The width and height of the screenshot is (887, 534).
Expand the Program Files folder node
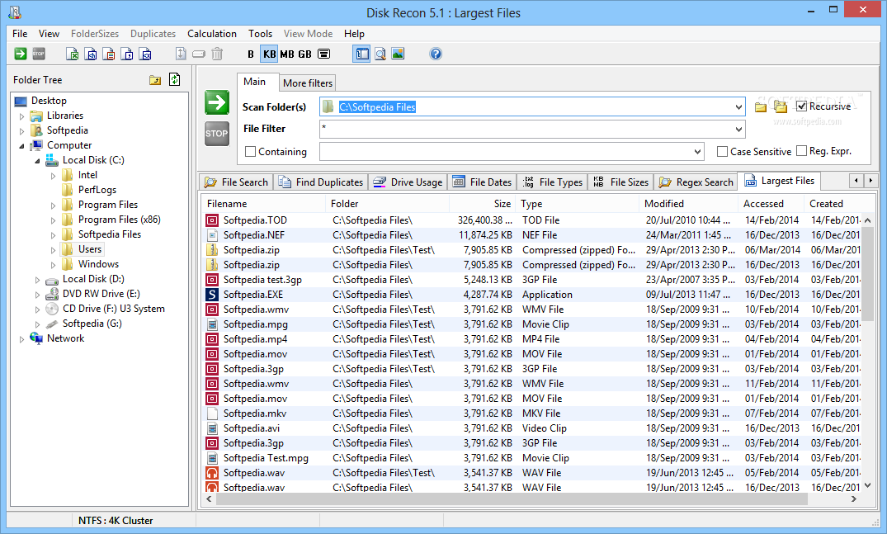[53, 206]
